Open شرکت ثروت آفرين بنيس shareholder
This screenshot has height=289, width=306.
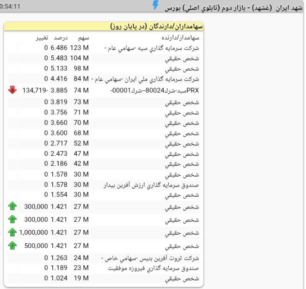(151, 258)
